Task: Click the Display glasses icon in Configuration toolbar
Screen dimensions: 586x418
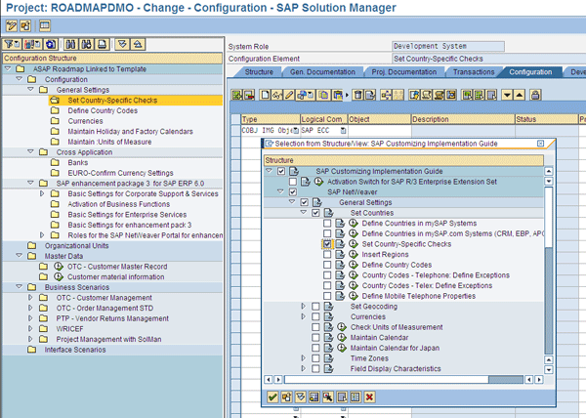Action: pos(277,95)
